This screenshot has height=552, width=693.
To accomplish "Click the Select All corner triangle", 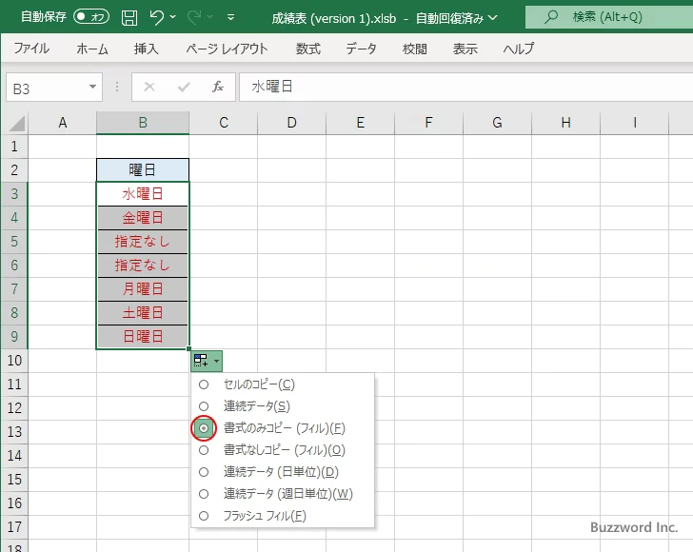I will pyautogui.click(x=16, y=123).
